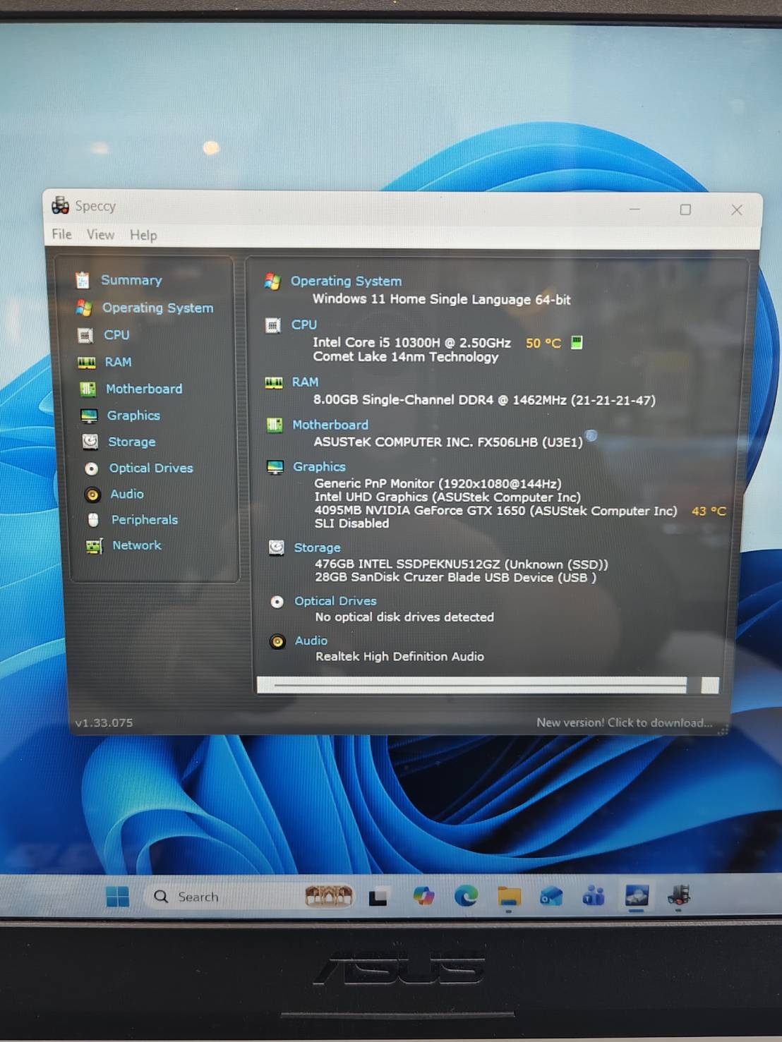Open the Peripherals mouse icon in sidebar
This screenshot has width=782, height=1042.
pyautogui.click(x=93, y=520)
